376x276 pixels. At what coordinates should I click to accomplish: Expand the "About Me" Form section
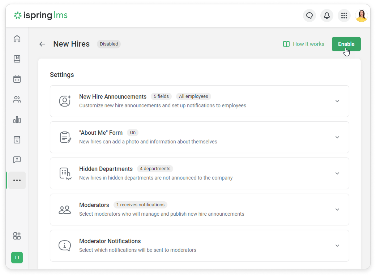[337, 137]
